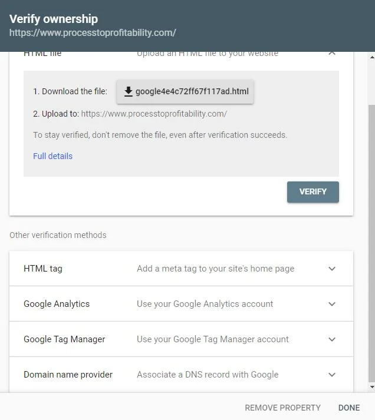Image resolution: width=375 pixels, height=420 pixels.
Task: Click REMOVE PROPERTY button
Action: coord(282,408)
